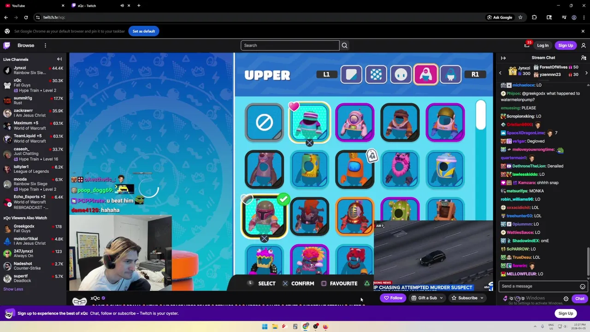Click the purple Chat send button
Viewport: 590px width, 332px height.
tap(580, 299)
